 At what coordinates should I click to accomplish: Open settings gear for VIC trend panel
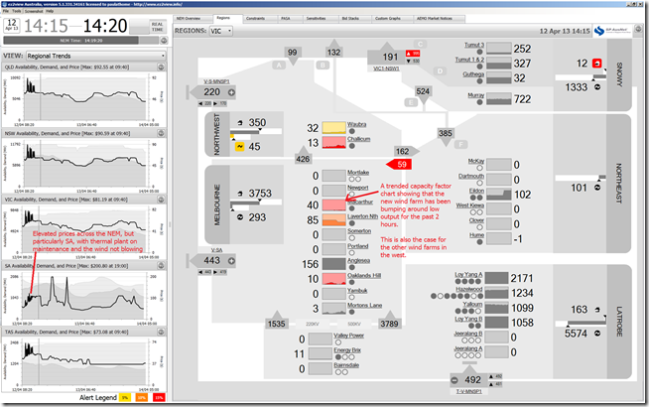pos(161,200)
